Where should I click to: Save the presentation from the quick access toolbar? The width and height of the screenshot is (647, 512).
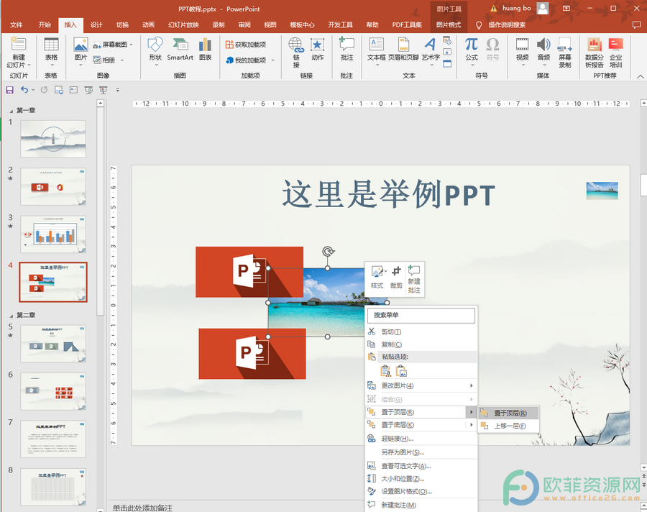pos(10,90)
